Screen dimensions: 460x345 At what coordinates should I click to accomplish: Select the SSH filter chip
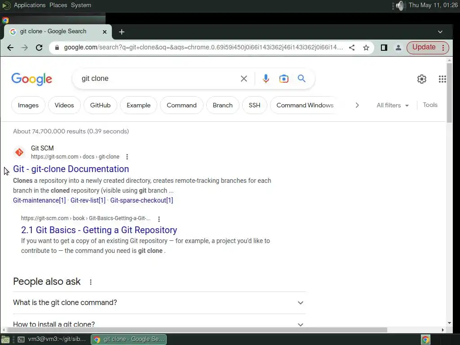pos(254,105)
